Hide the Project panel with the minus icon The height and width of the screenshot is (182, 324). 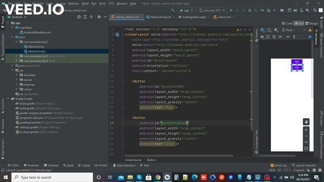[105, 17]
